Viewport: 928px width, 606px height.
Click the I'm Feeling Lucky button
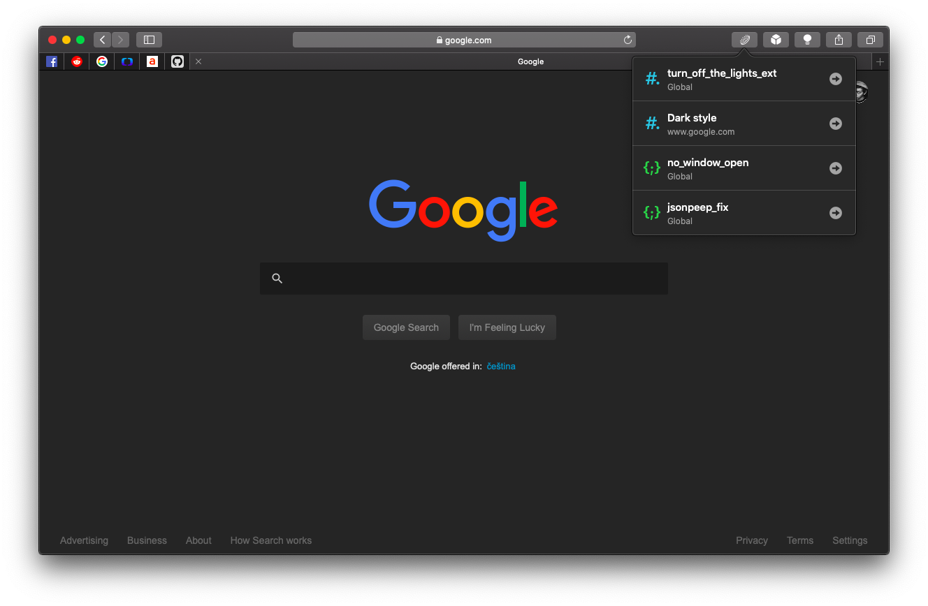coord(507,327)
